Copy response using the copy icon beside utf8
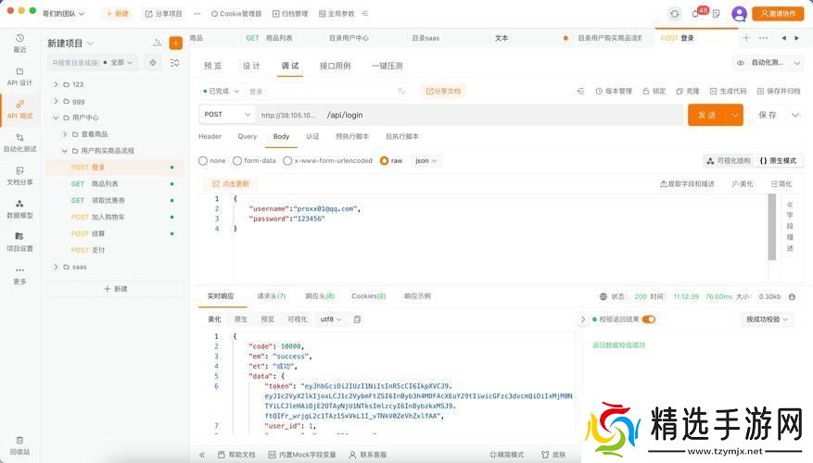The height and width of the screenshot is (463, 813). pyautogui.click(x=357, y=319)
